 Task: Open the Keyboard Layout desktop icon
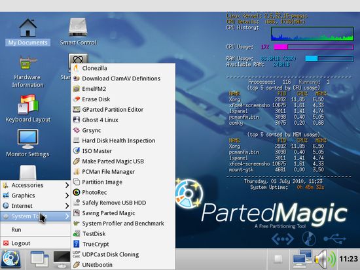[x=27, y=109]
